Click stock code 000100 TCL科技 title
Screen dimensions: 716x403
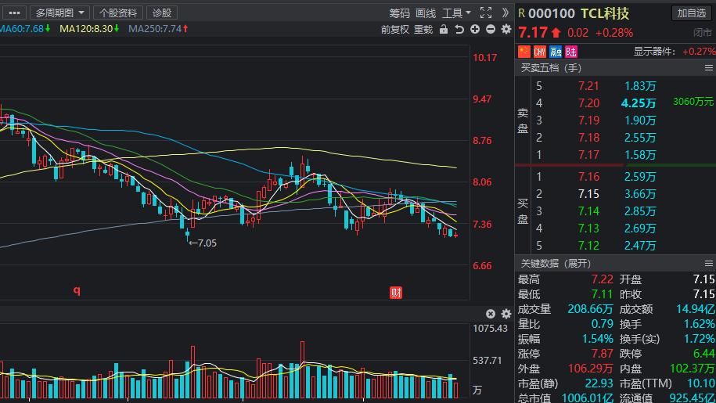[578, 13]
